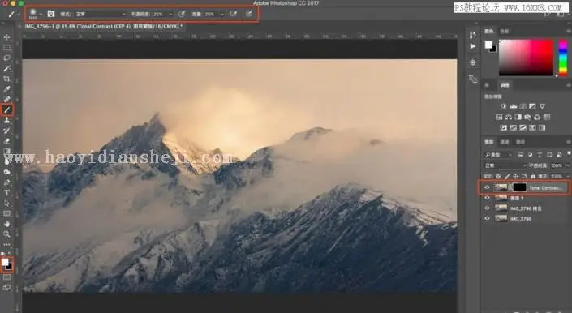Add an Invert adjustment layer
Viewport: 572px width, 313px height.
[x=504, y=127]
